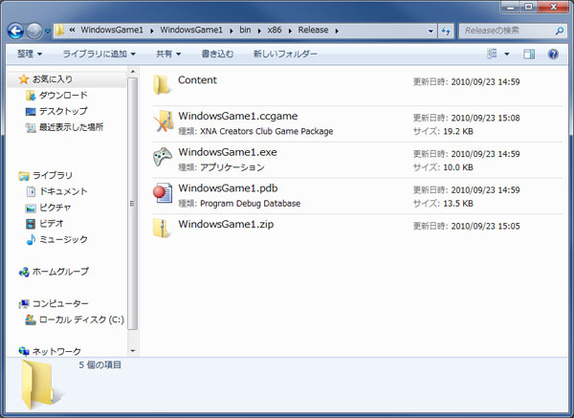Create folder with 新しいフォルダー
This screenshot has width=574, height=418.
coord(285,55)
